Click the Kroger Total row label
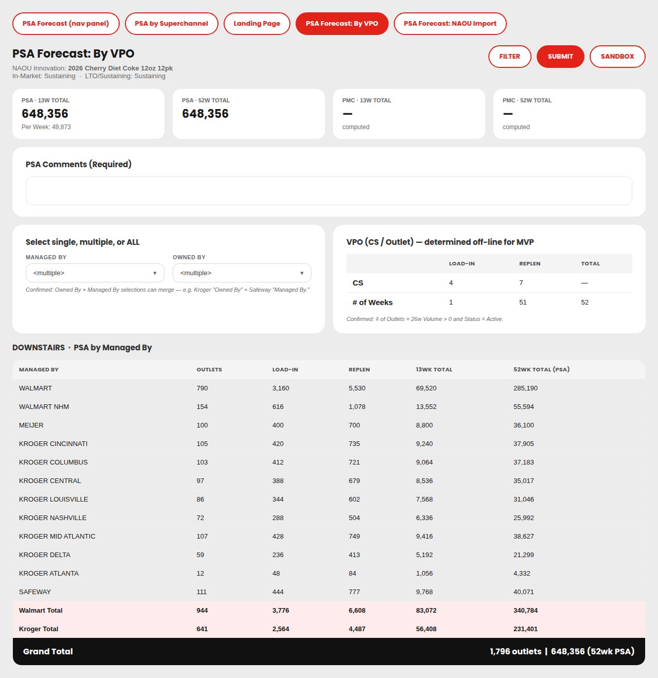658x678 pixels. [39, 629]
